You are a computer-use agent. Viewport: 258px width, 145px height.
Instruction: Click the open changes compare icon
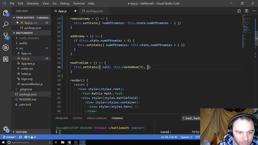pyautogui.click(x=239, y=11)
